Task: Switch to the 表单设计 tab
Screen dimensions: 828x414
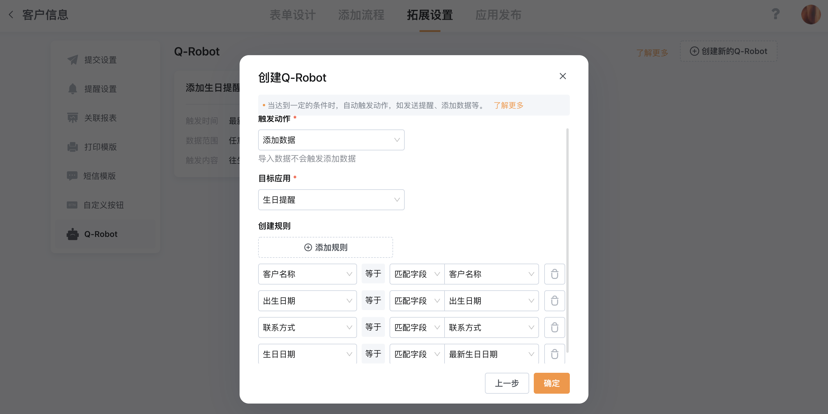Action: (x=292, y=15)
